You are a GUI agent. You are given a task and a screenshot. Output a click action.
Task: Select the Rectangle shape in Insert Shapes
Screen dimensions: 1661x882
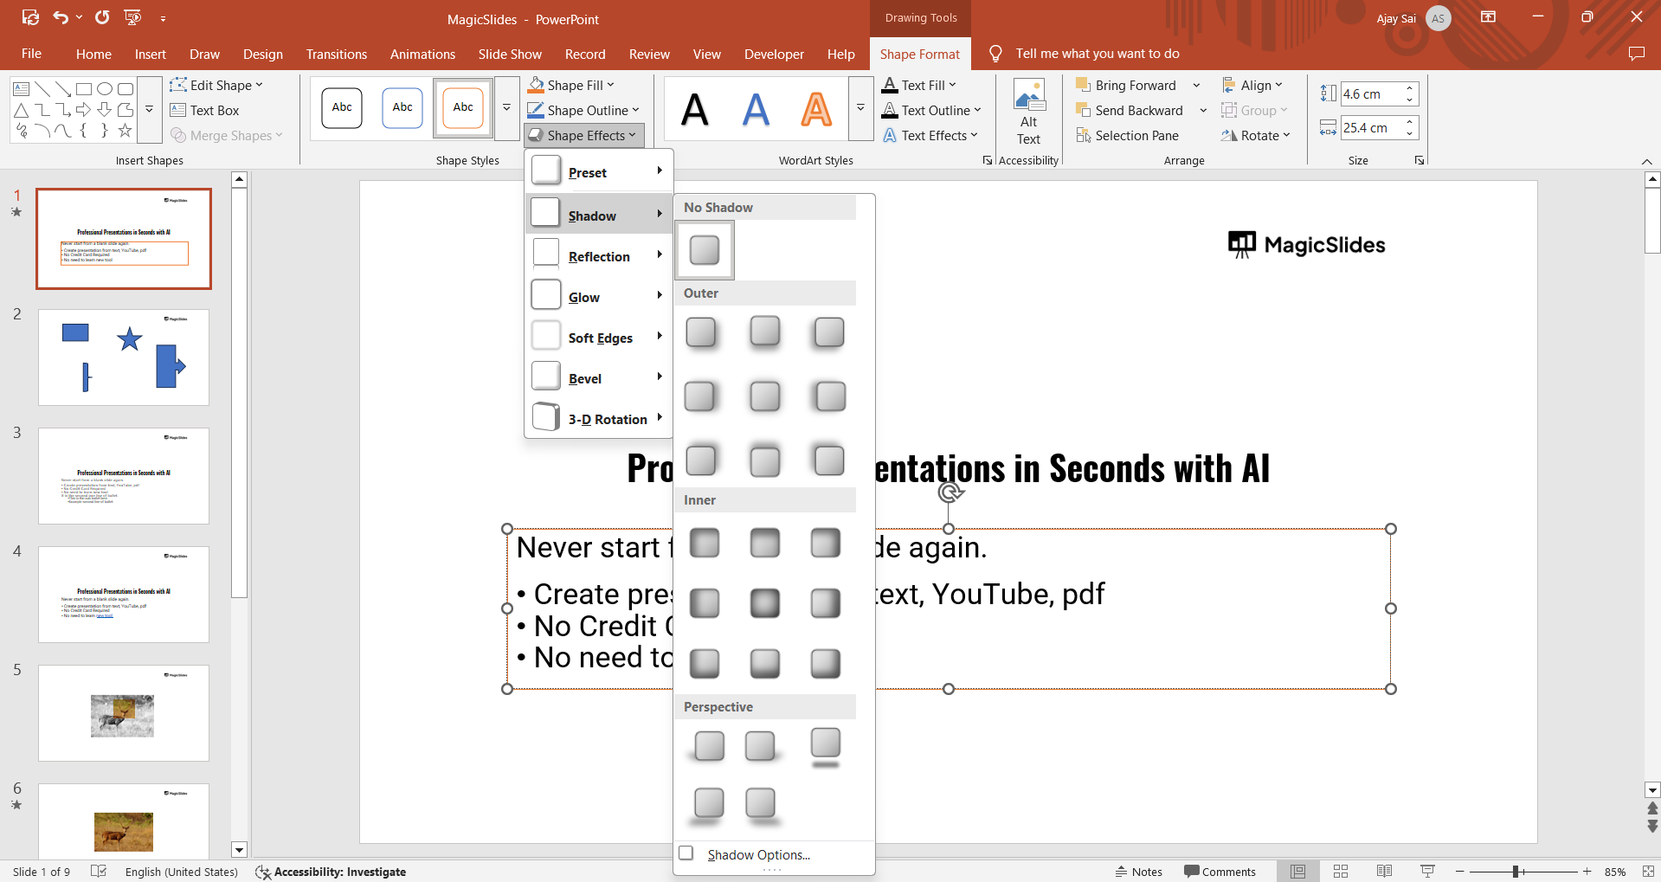tap(84, 88)
